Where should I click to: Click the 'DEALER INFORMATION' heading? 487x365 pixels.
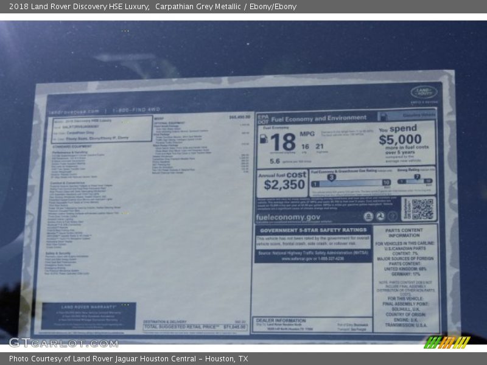tap(281, 321)
